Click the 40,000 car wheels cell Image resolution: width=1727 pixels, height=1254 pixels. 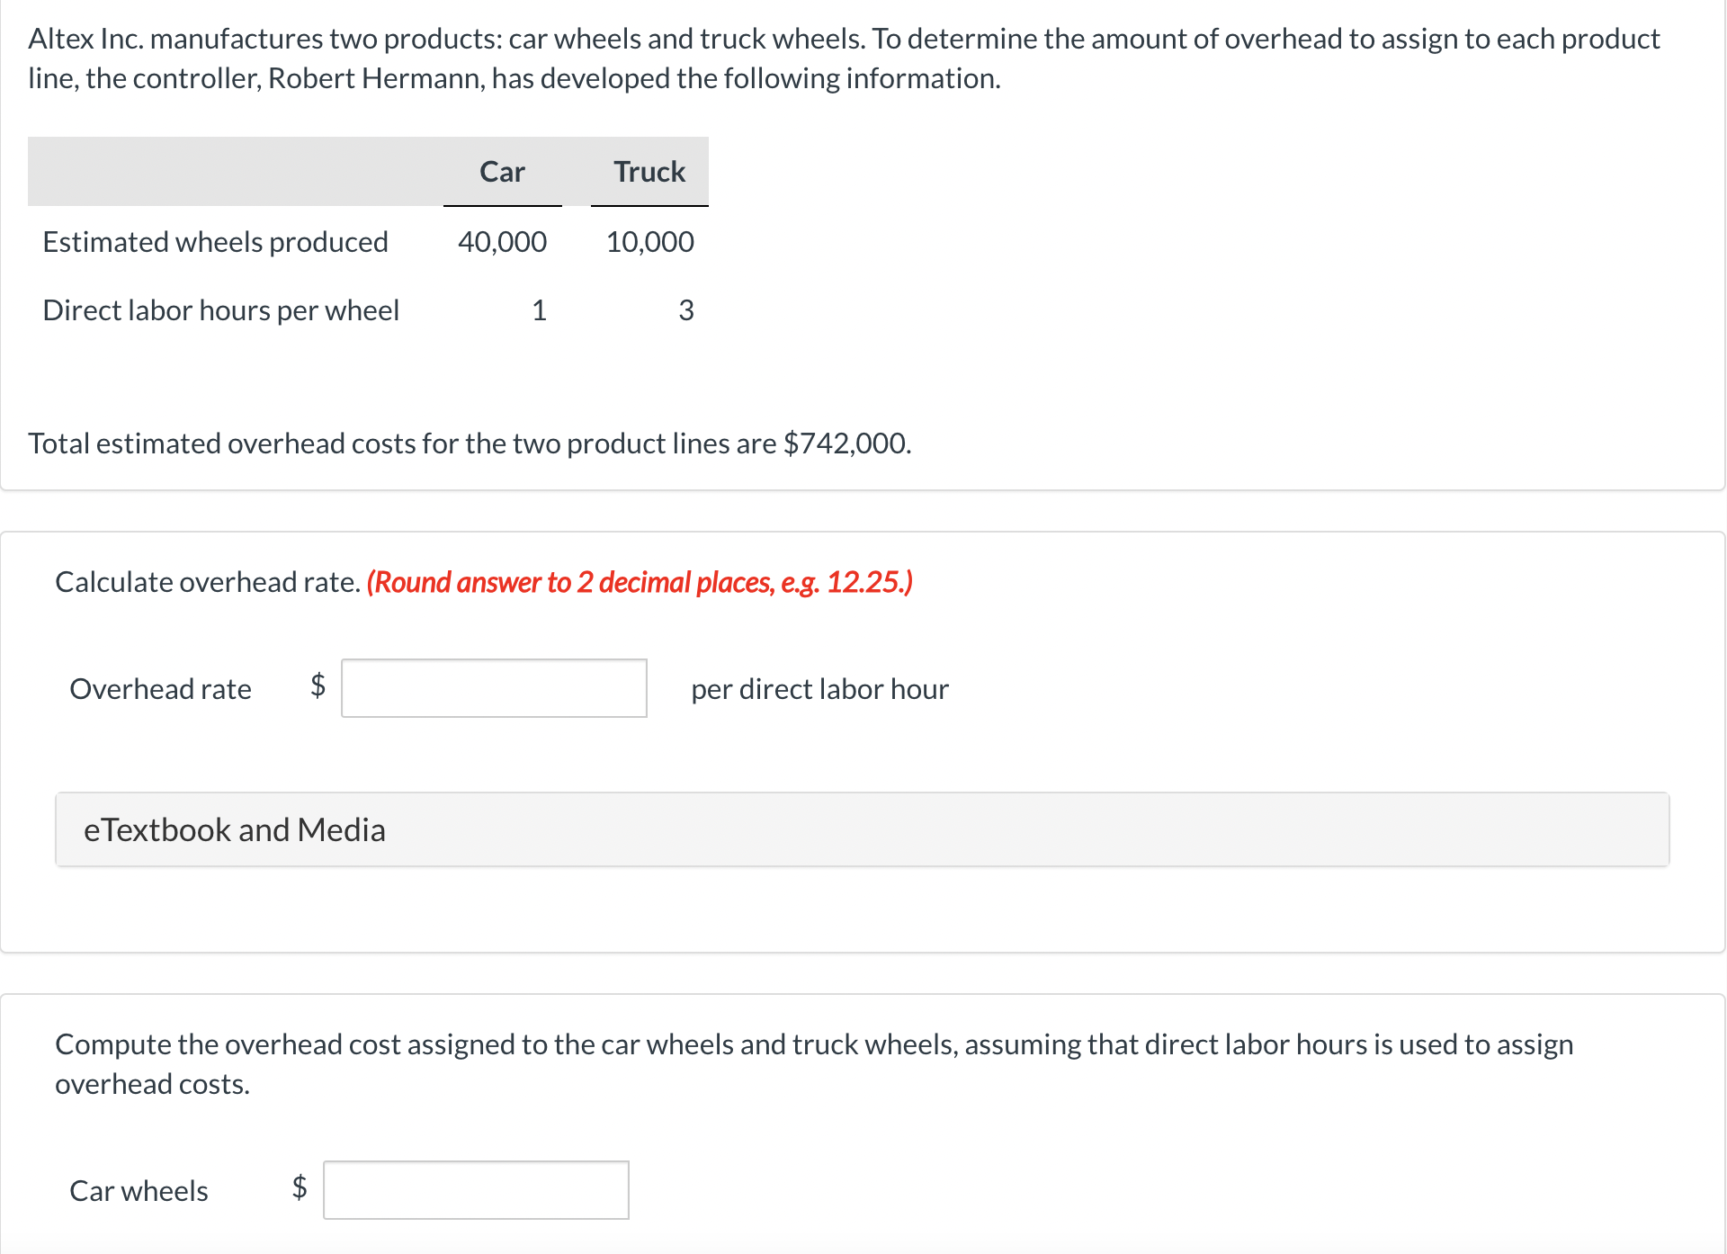click(502, 242)
